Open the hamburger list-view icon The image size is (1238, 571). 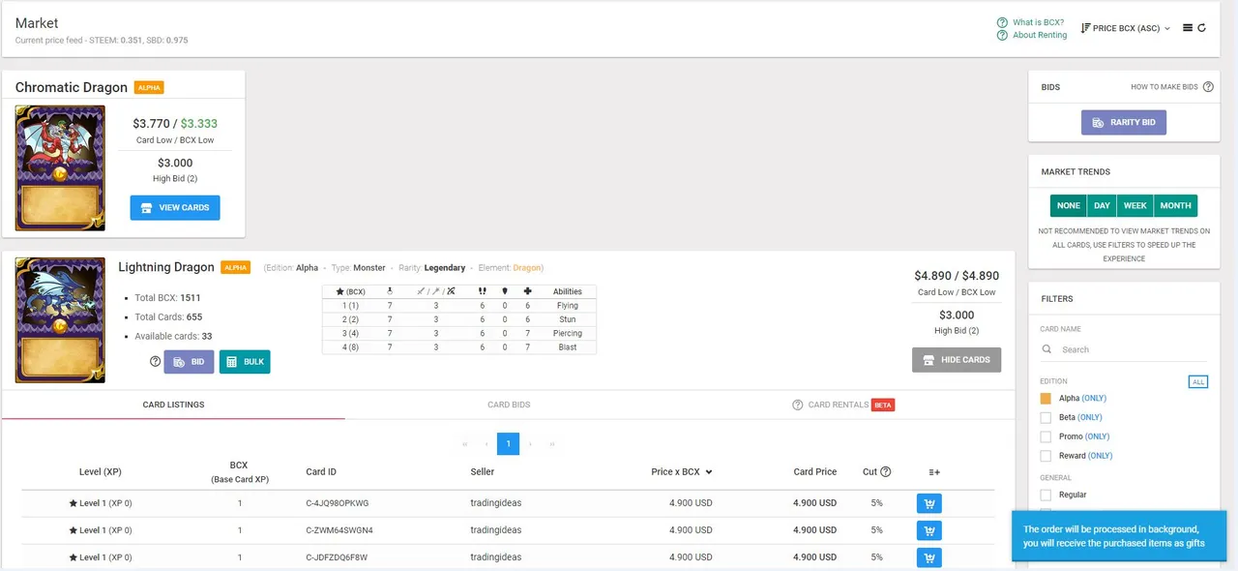pyautogui.click(x=1188, y=28)
